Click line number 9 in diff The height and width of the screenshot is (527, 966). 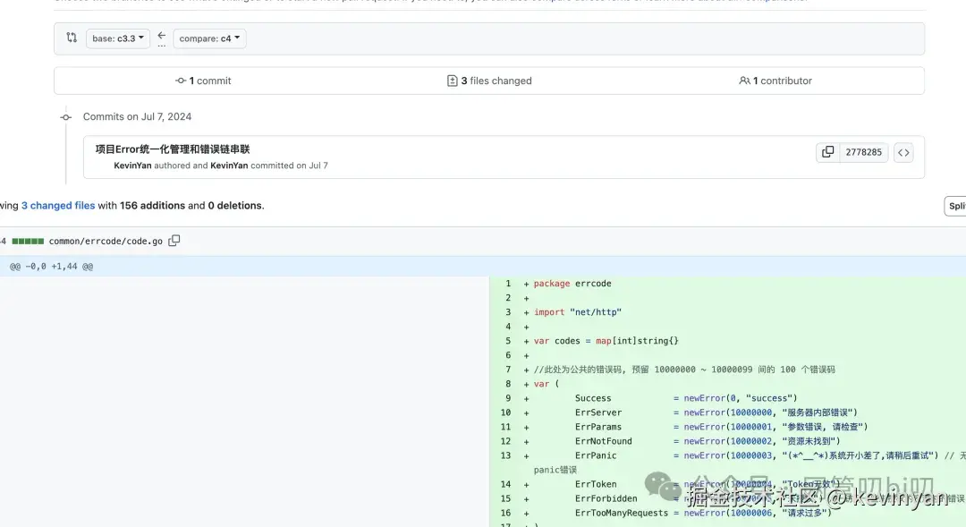tap(508, 398)
